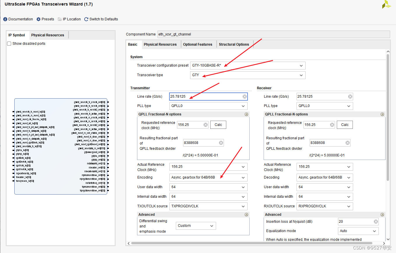
Task: Open Transceiver configuration preset dropdown
Action: pyautogui.click(x=248, y=66)
